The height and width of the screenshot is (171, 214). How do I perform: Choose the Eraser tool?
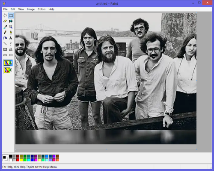pyautogui.click(x=5, y=21)
